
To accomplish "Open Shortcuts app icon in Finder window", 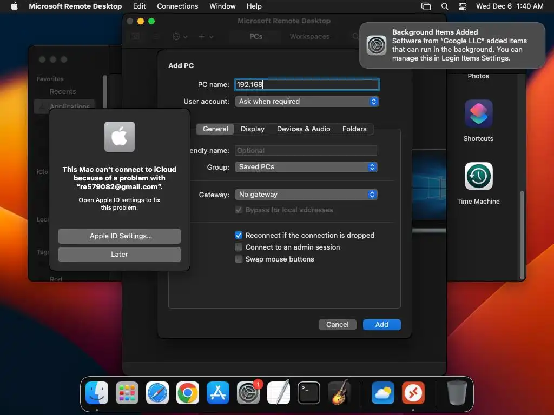I will [478, 113].
